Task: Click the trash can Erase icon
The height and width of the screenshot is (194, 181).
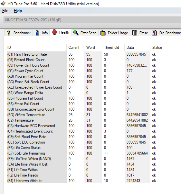Action: click(x=134, y=33)
